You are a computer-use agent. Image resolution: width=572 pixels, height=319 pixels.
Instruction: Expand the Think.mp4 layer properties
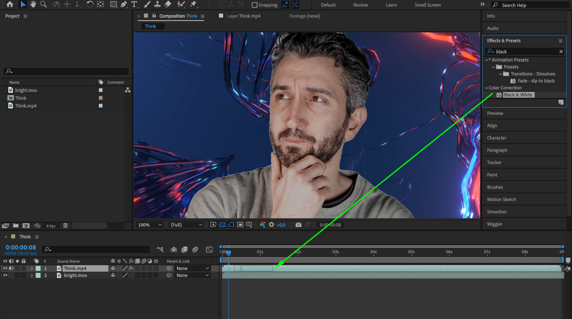tap(32, 268)
